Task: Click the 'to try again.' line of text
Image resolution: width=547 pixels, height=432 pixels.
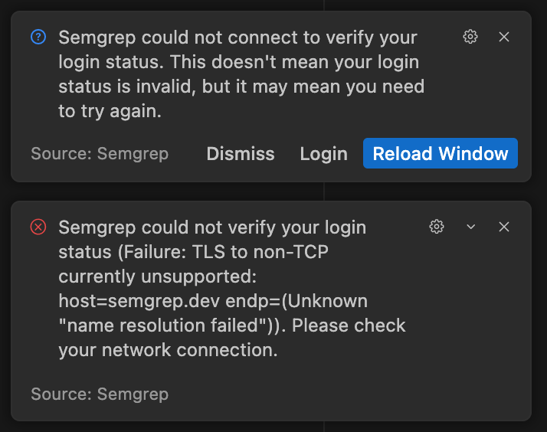Action: click(x=110, y=111)
